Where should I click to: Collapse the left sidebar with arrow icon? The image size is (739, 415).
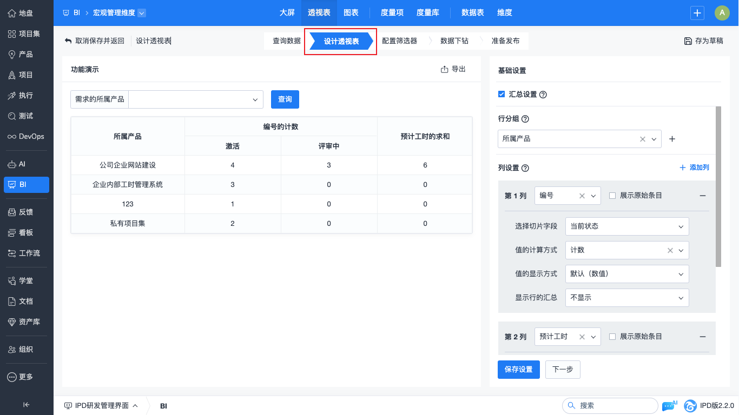coord(26,405)
